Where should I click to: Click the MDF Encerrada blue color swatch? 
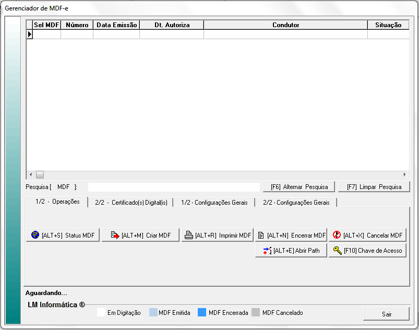tap(202, 313)
